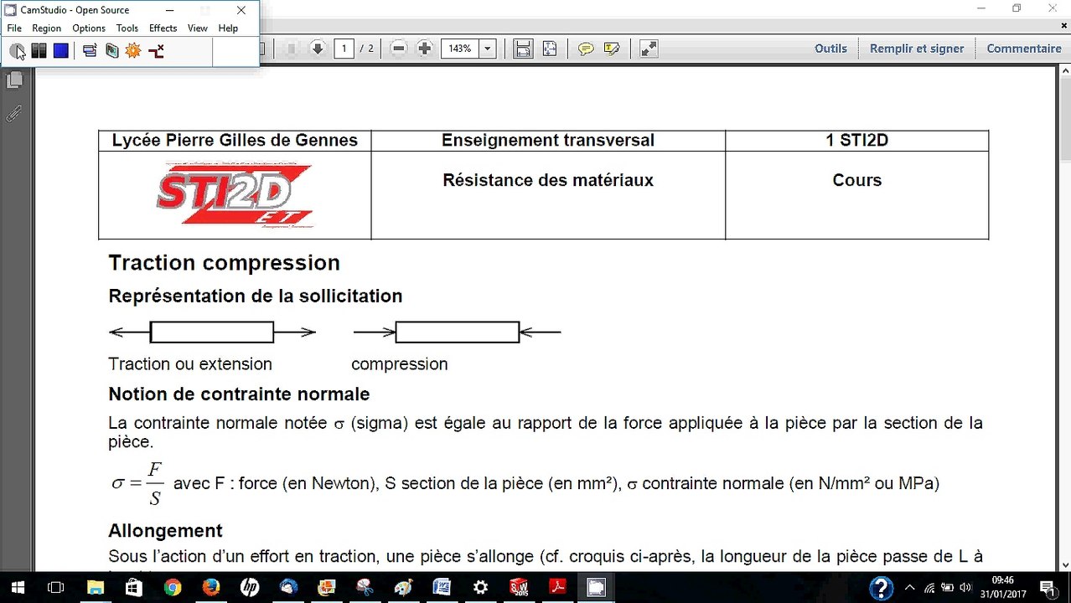Switch to CamStudio taskbar button
This screenshot has height=603, width=1071.
[x=596, y=587]
